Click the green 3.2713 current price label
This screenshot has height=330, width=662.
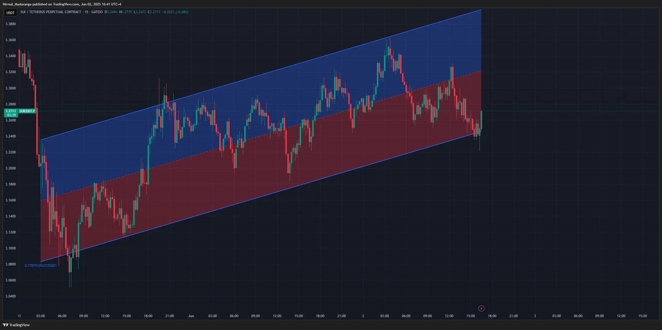11,111
